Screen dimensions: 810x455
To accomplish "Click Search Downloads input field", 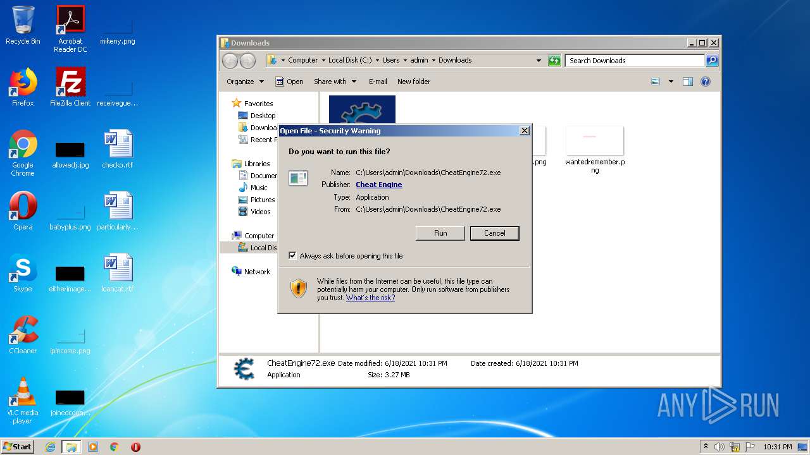I will [x=635, y=61].
